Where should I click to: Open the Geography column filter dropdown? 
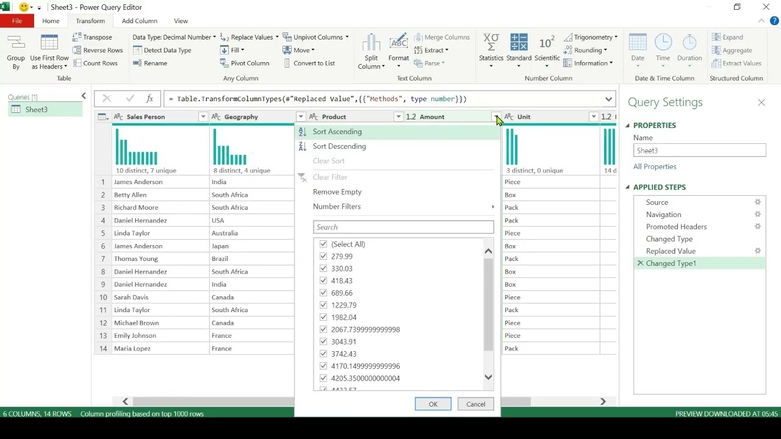tap(301, 116)
